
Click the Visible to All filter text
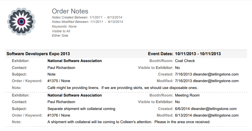[61, 31]
